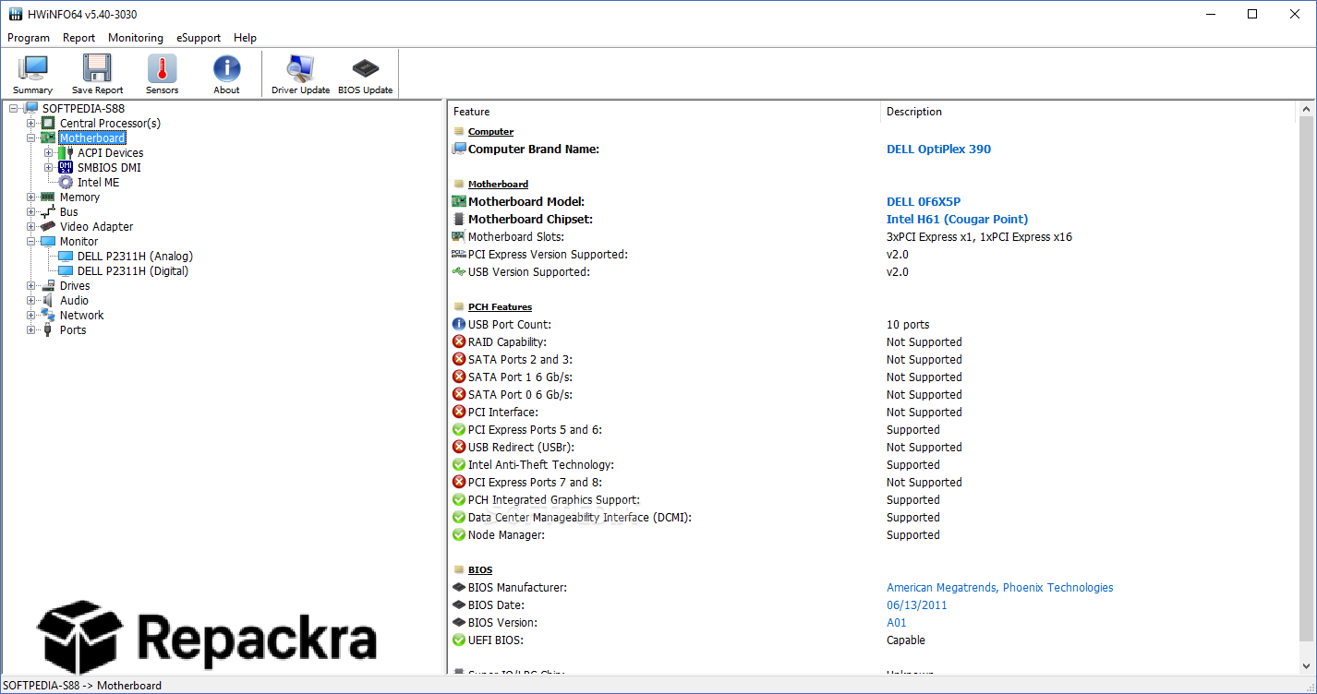1317x694 pixels.
Task: Select the Audio tree item
Action: pyautogui.click(x=75, y=301)
